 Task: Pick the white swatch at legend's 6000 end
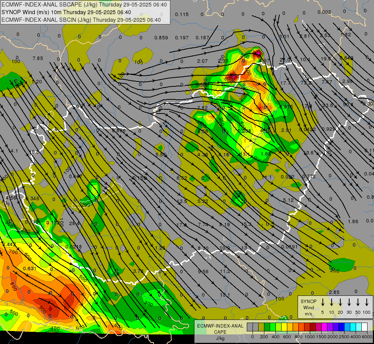(x=364, y=327)
